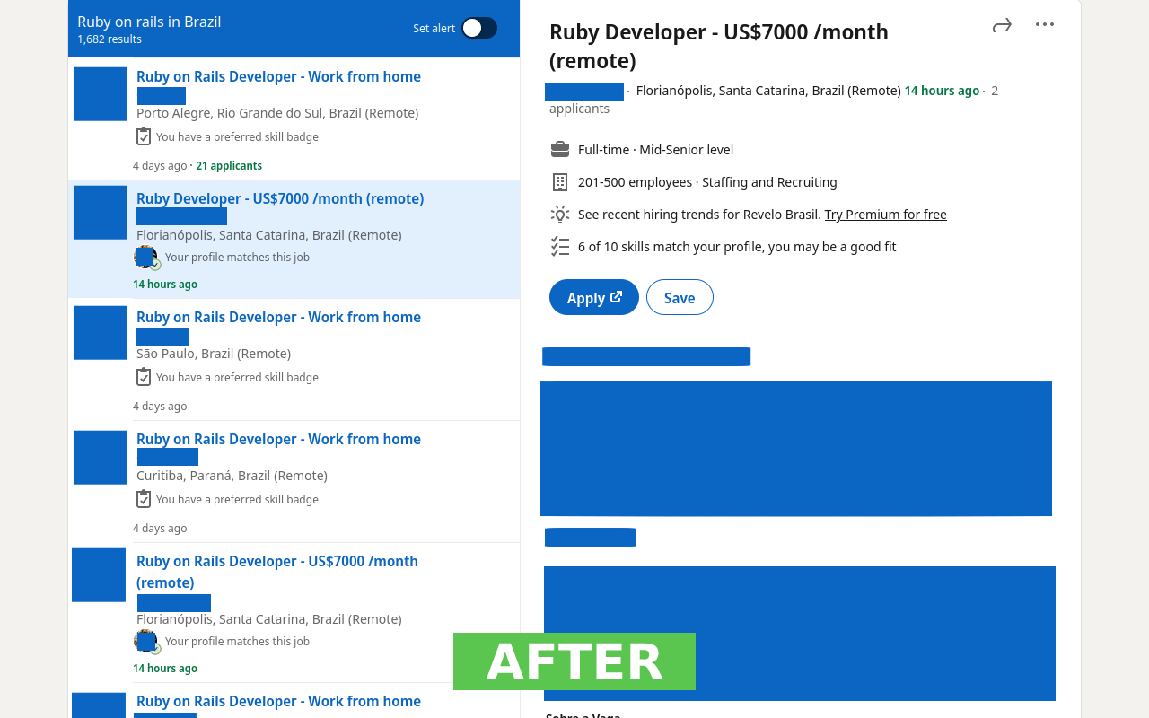This screenshot has width=1149, height=718.
Task: Click the Apply button
Action: [593, 297]
